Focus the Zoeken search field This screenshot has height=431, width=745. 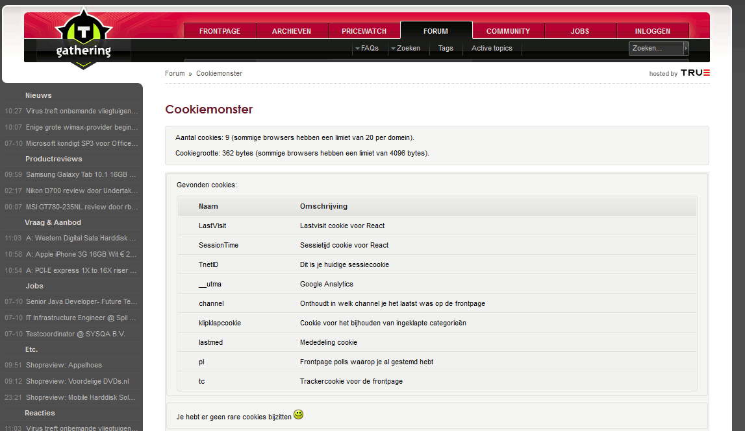tap(656, 49)
